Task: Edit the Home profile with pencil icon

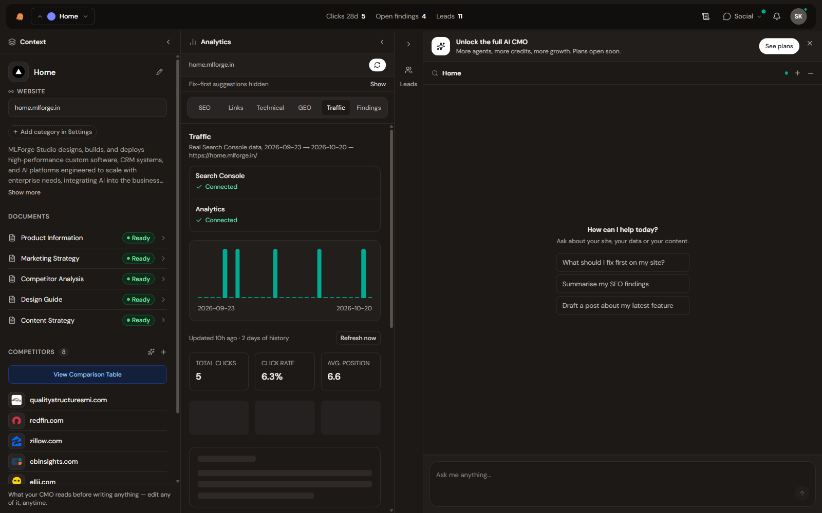Action: 160,72
